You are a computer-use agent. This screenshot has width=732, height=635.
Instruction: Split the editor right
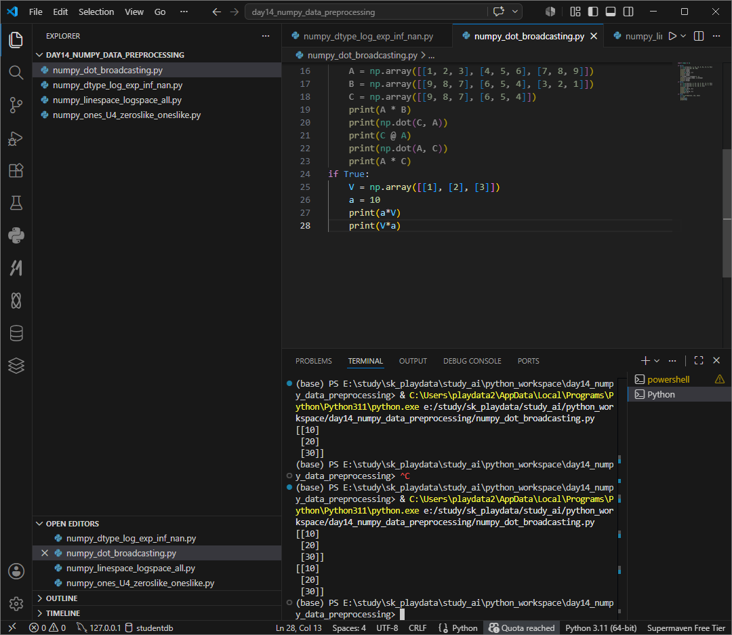tap(698, 36)
